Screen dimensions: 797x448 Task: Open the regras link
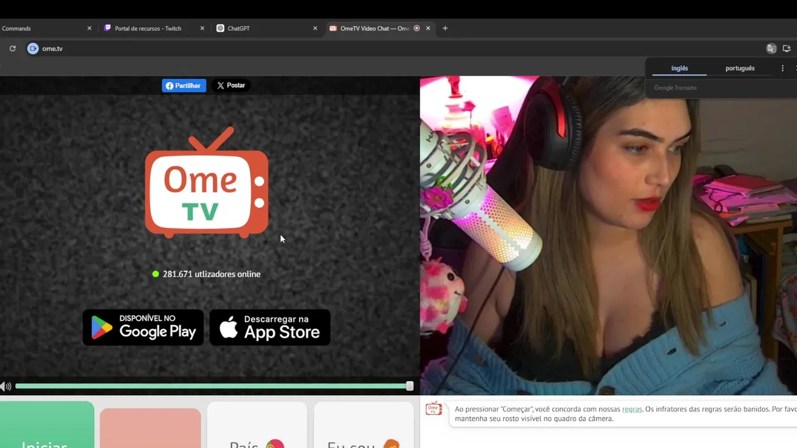(x=632, y=409)
